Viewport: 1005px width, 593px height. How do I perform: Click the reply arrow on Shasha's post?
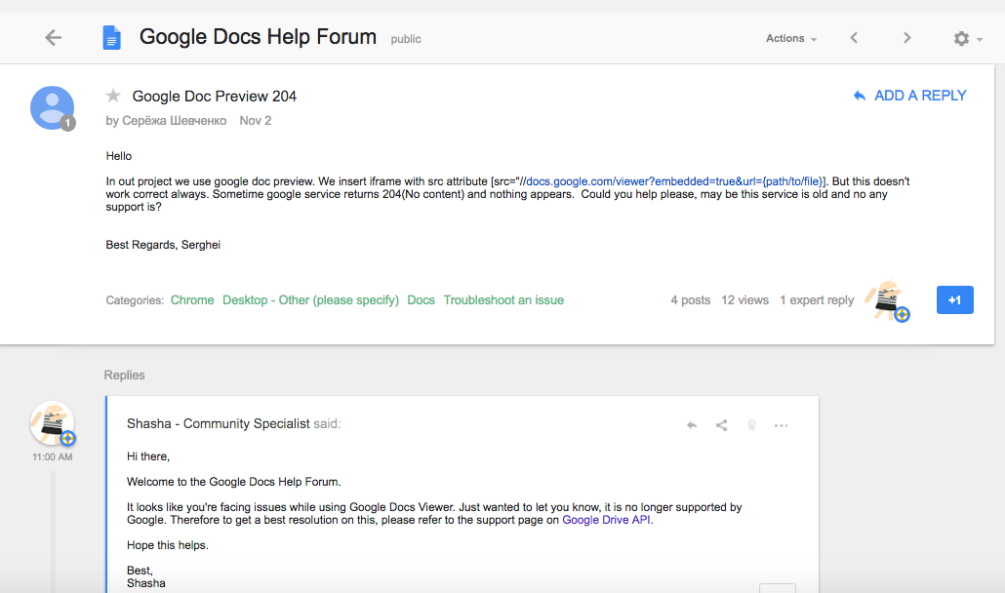click(692, 425)
